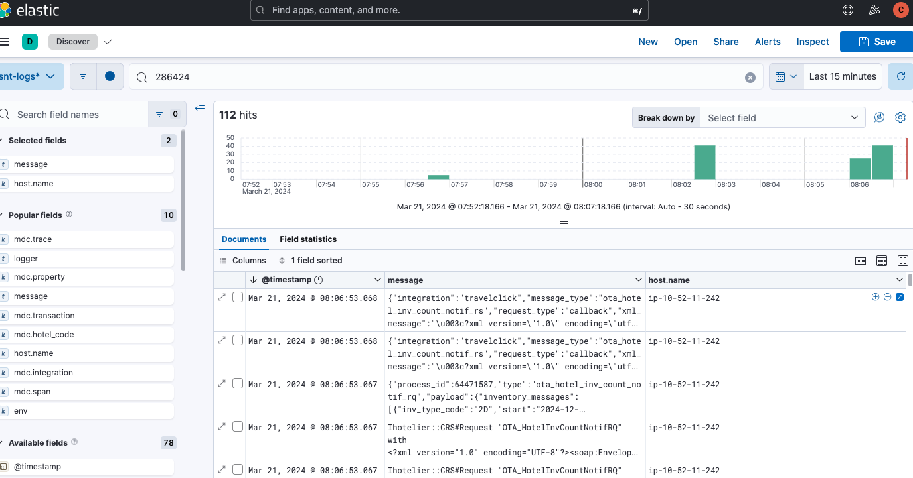Viewport: 913px width, 478px height.
Task: Click the field list sidebar scrollbar
Action: pos(183,199)
